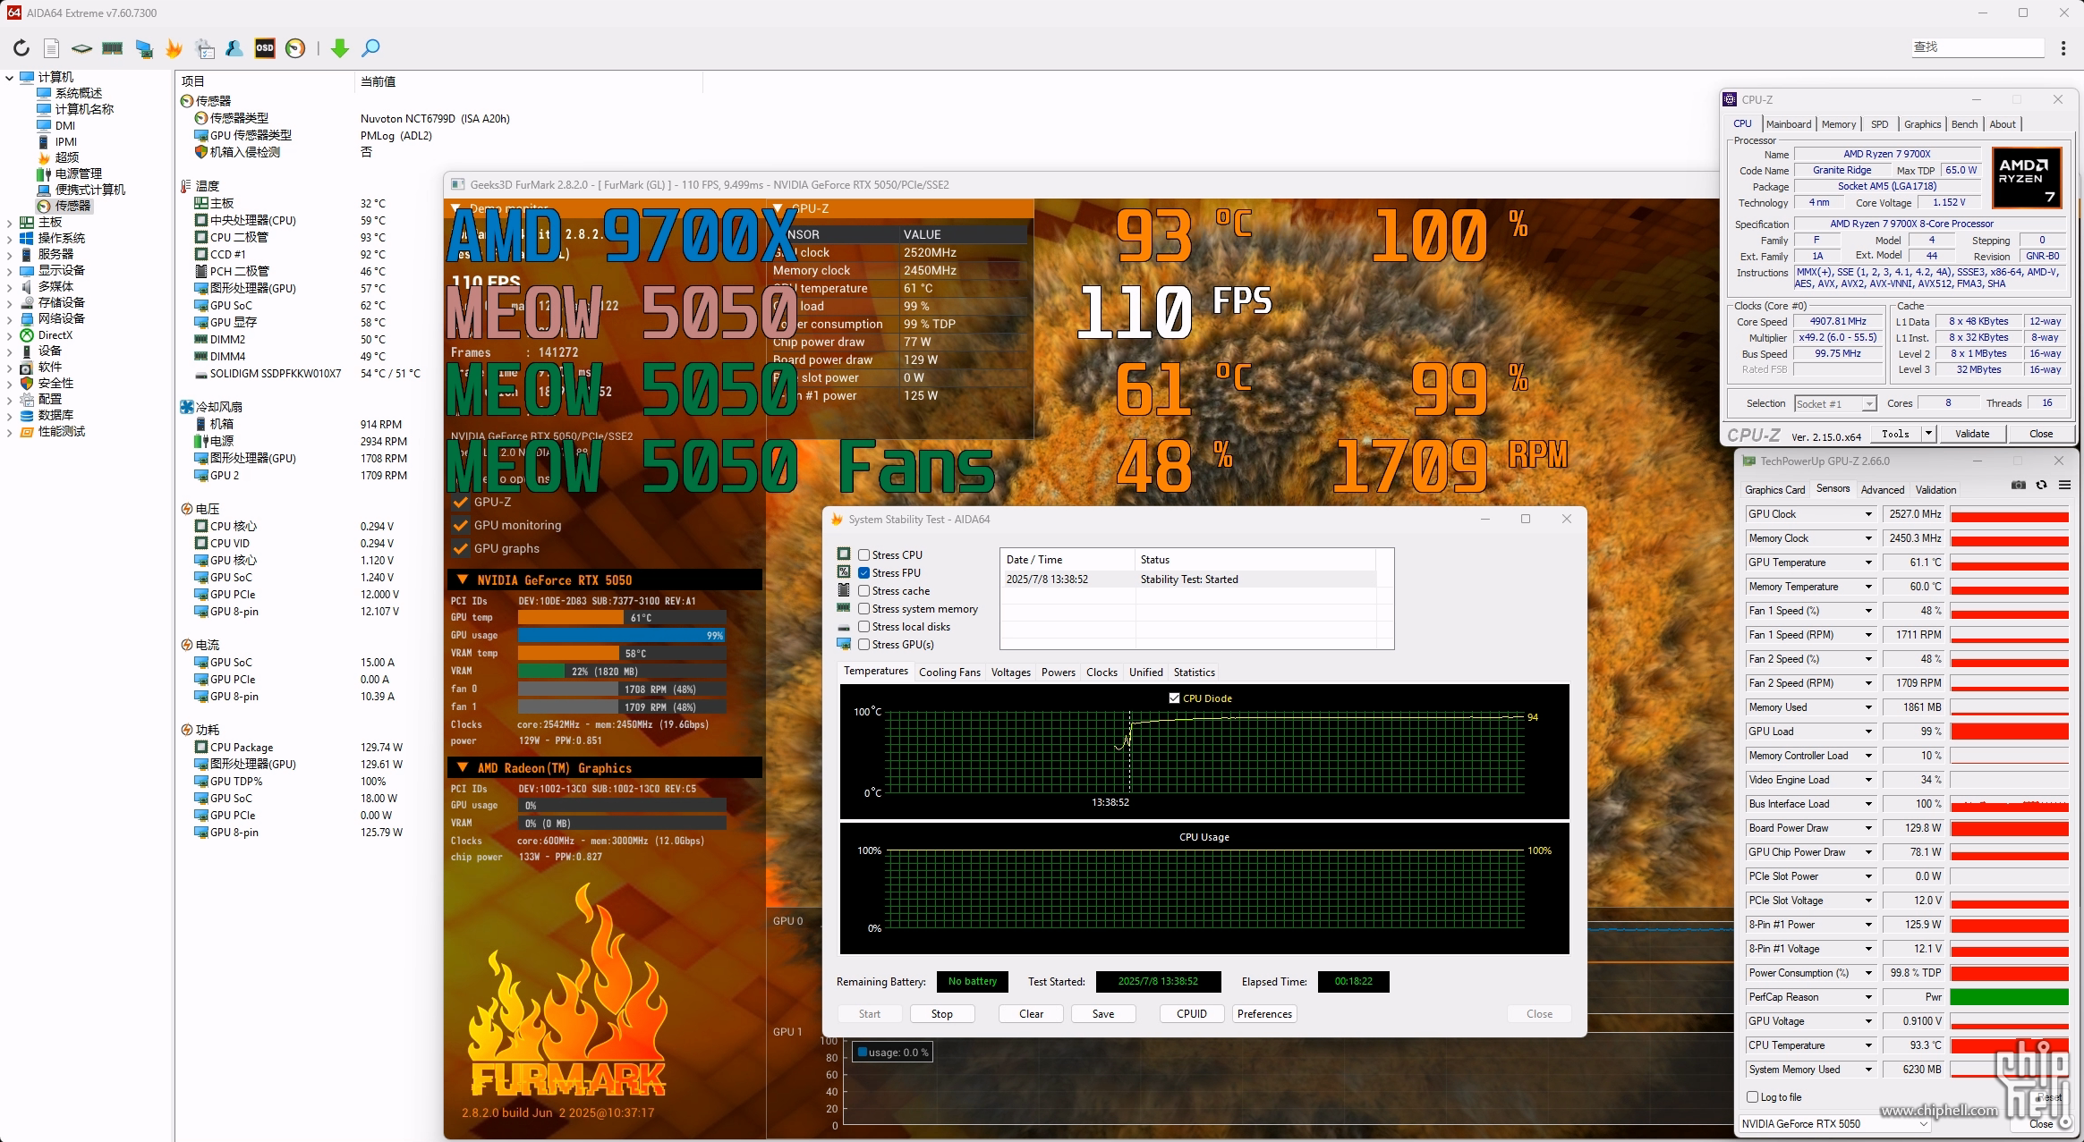The width and height of the screenshot is (2084, 1142).
Task: Enable the Stress system memory checkbox
Action: click(x=864, y=609)
